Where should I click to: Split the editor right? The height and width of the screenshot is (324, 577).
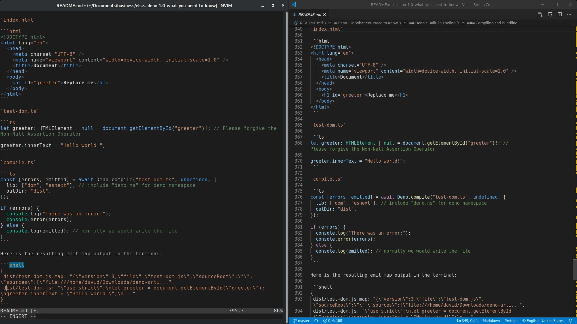[x=560, y=14]
